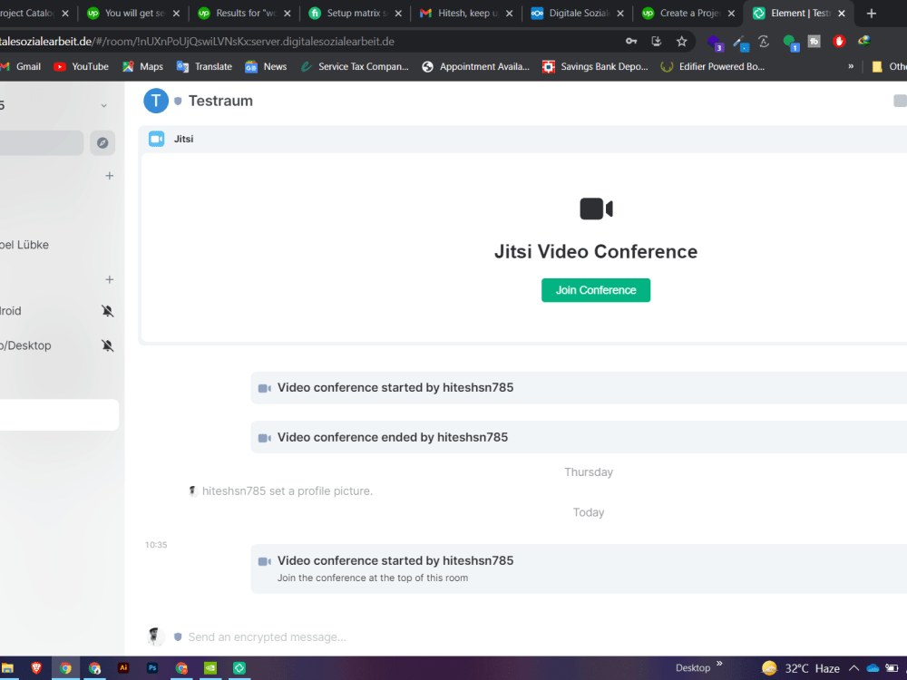Viewport: 907px width, 680px height.
Task: Click the composer user avatar
Action: coord(155,636)
